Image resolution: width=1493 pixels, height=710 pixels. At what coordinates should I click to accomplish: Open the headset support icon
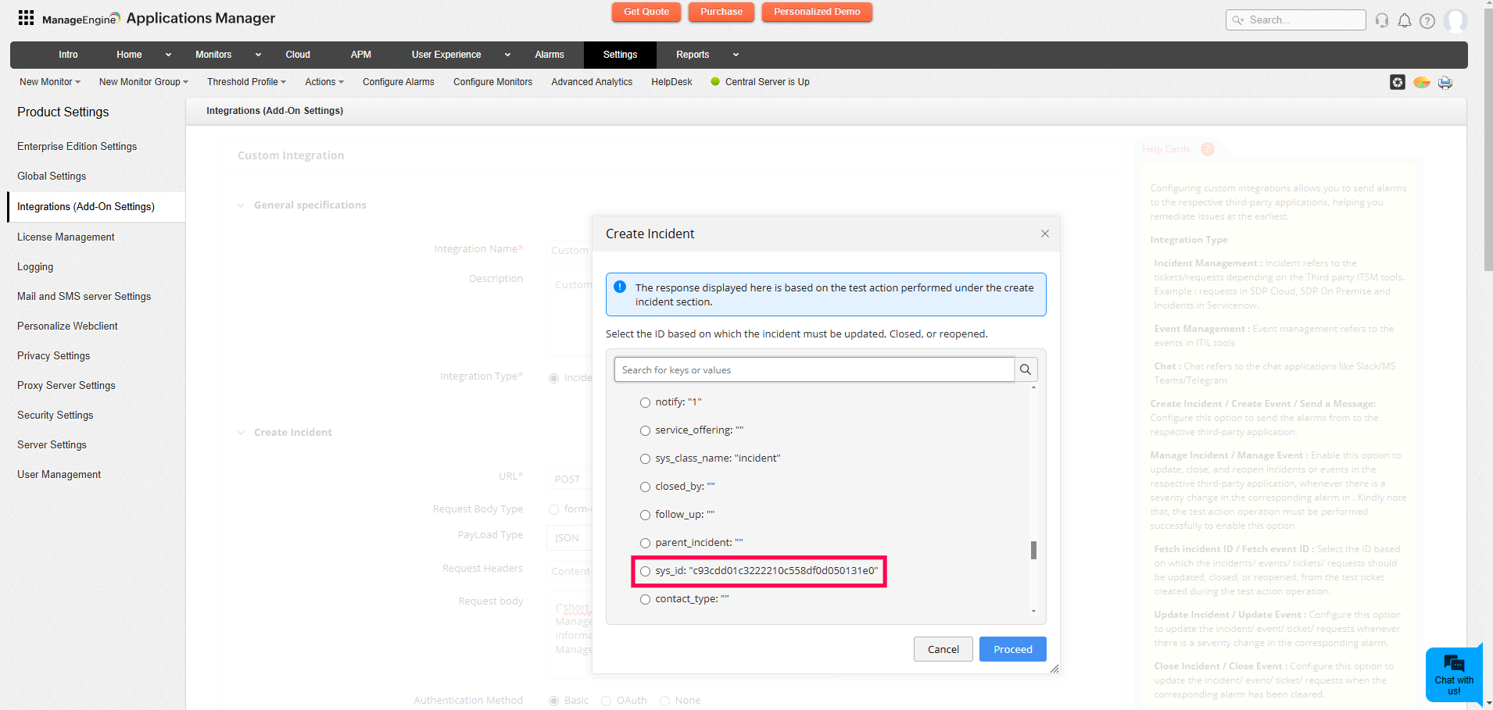(1381, 20)
